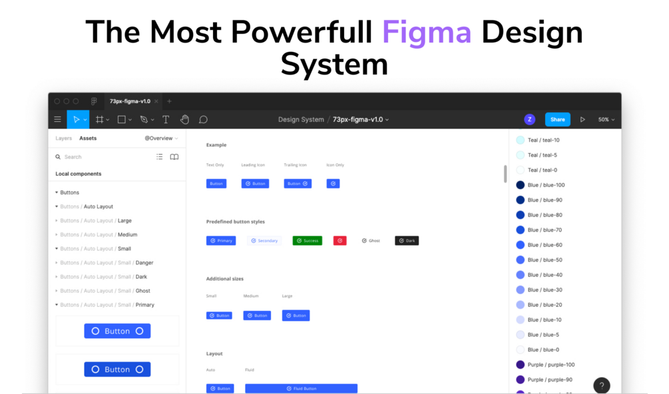
Task: Pick the Blue / blue-0 color style
Action: (x=538, y=349)
